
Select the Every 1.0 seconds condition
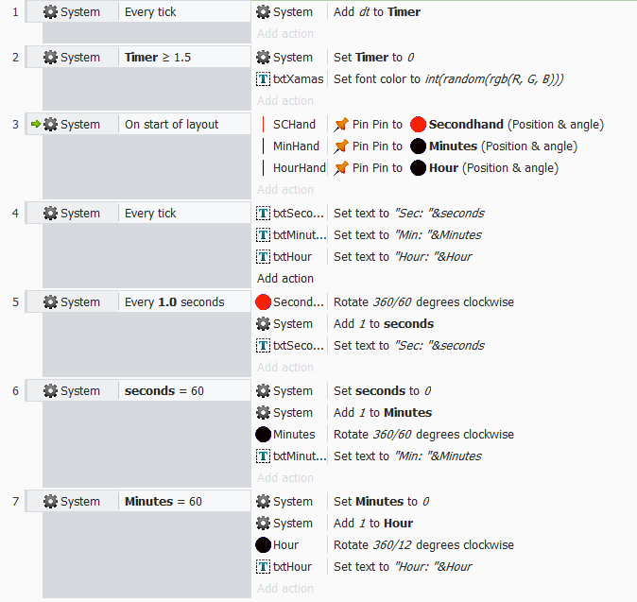coord(175,301)
